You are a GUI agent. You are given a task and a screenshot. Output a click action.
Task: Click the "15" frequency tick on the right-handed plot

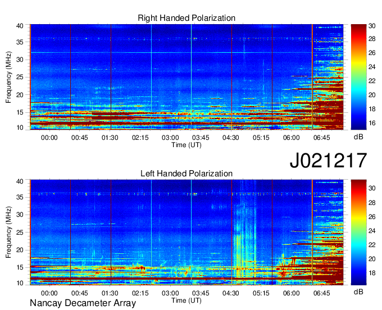point(20,112)
